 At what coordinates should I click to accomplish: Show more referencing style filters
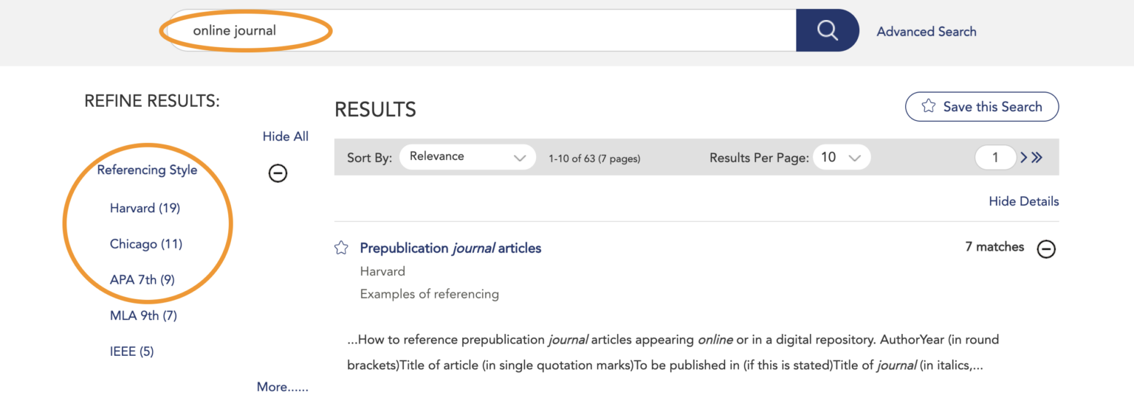pyautogui.click(x=282, y=387)
